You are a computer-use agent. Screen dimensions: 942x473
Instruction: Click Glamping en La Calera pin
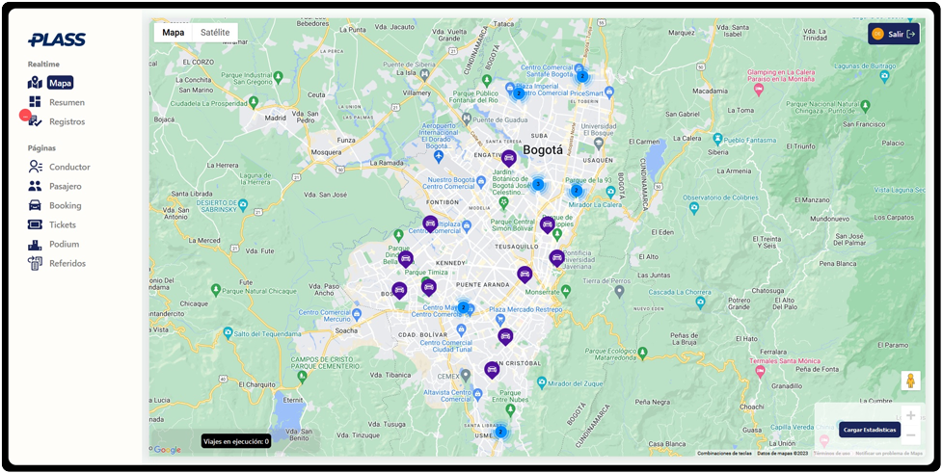(758, 89)
